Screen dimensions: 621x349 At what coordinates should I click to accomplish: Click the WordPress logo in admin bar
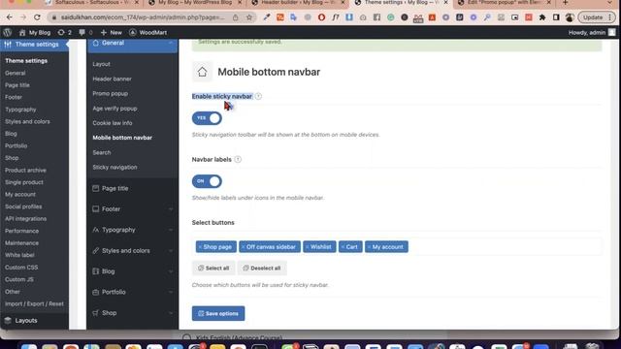7,32
